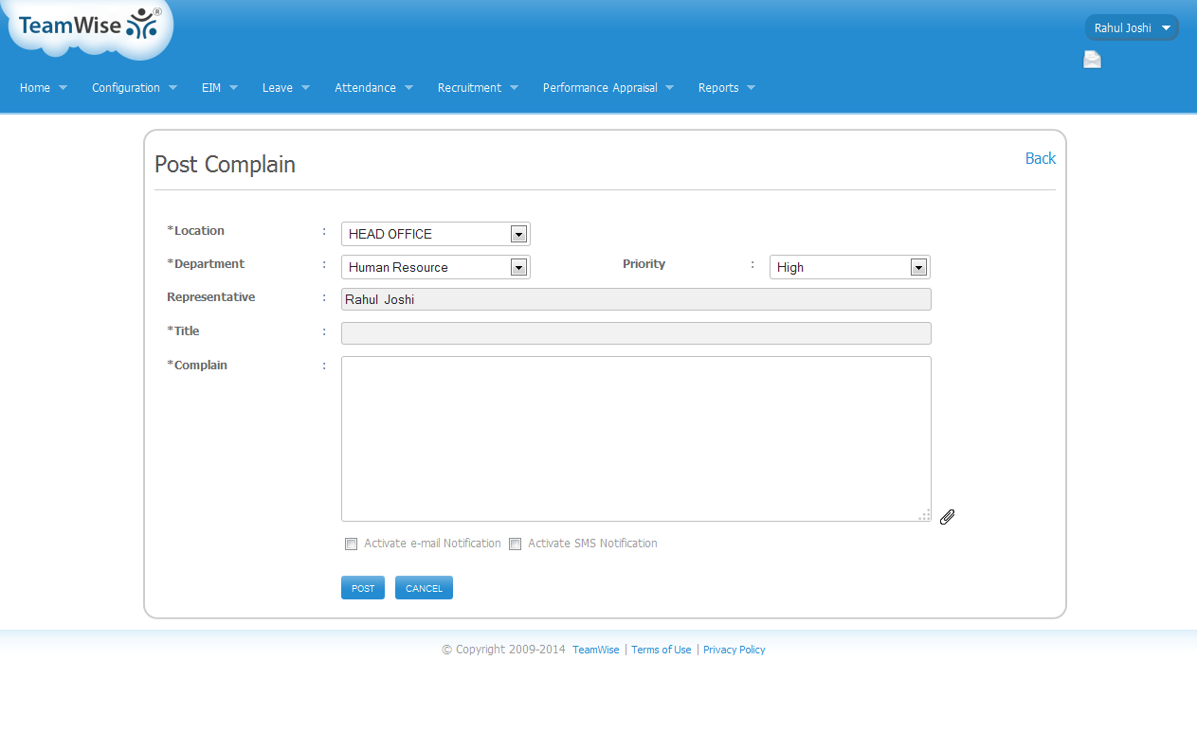Open the Location dropdown
The height and width of the screenshot is (749, 1197).
435,234
